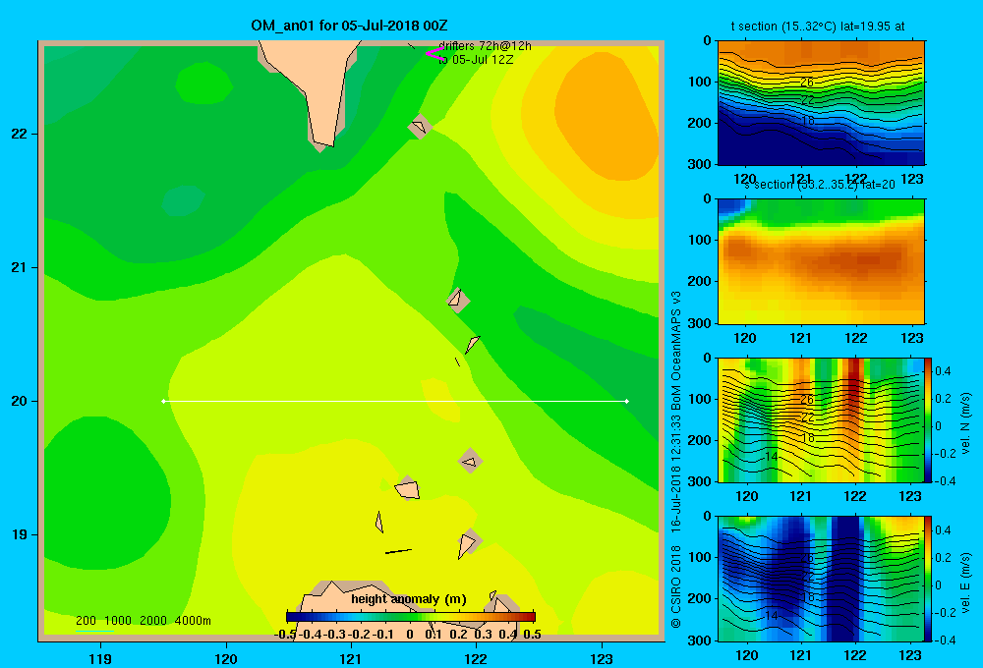This screenshot has width=983, height=668.
Task: Click the 'to 05-Jul 12Z' label
Action: pos(476,60)
